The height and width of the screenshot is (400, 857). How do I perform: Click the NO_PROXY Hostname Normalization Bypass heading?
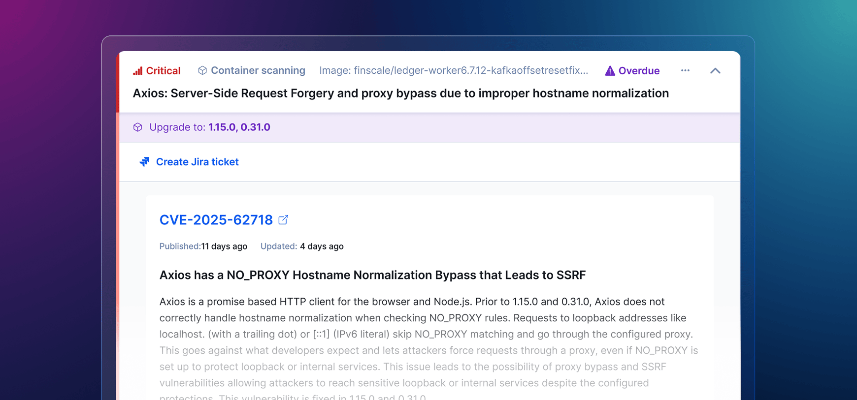pyautogui.click(x=372, y=275)
